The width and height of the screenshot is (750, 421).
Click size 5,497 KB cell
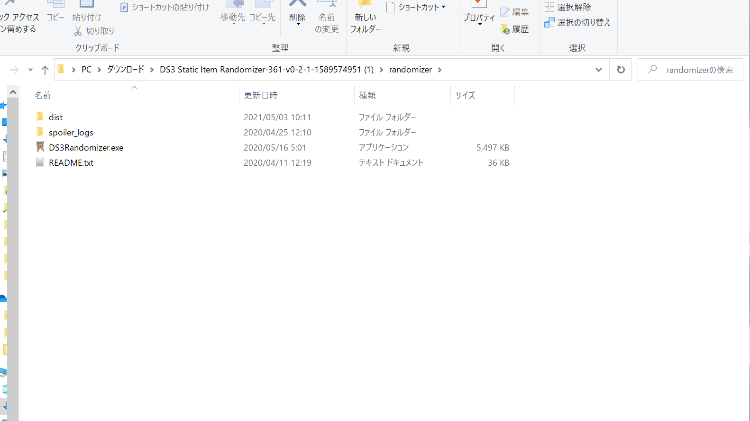point(493,147)
